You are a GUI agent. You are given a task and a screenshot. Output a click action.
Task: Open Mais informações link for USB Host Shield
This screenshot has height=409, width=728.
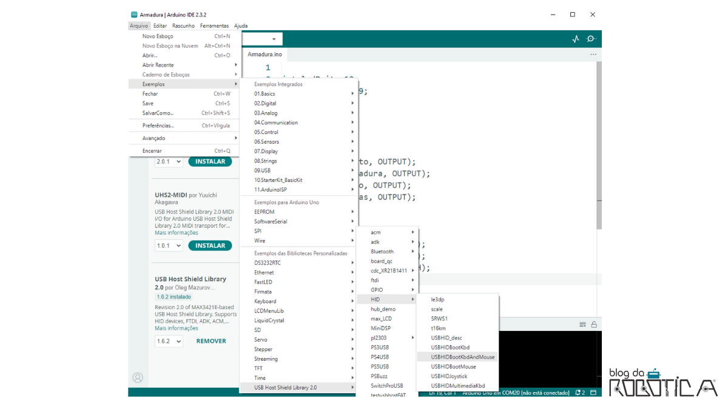pyautogui.click(x=176, y=328)
